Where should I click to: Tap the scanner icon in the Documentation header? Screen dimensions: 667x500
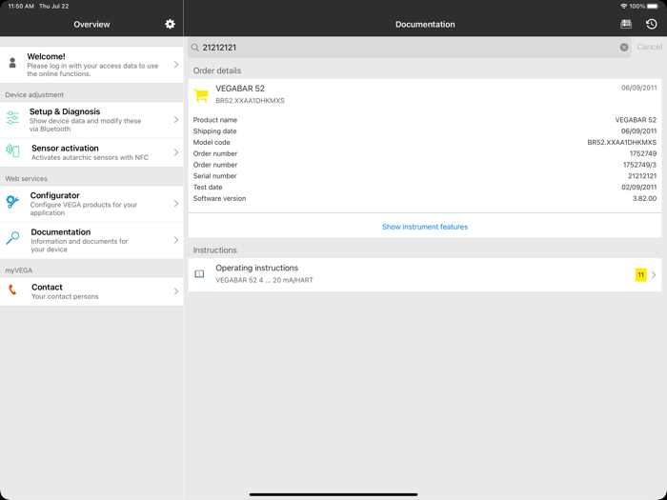[x=626, y=24]
